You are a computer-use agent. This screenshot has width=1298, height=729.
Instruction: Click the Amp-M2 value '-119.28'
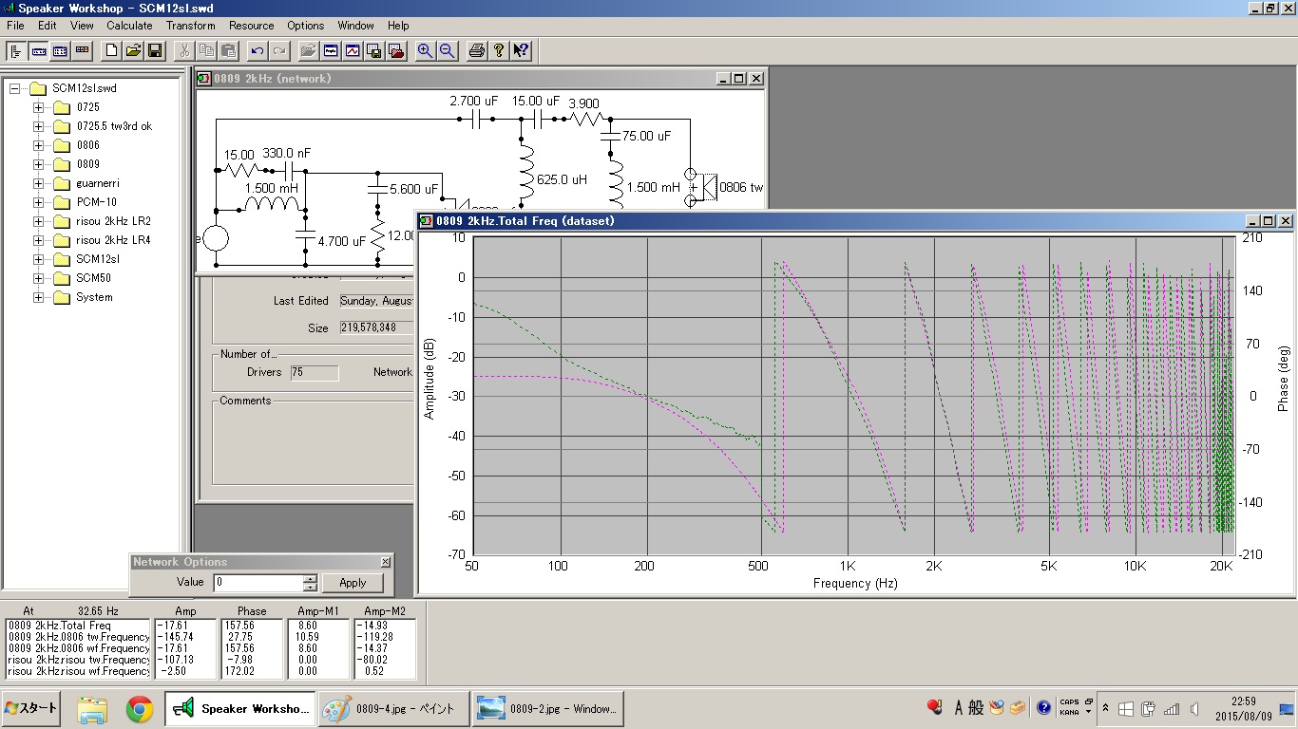(374, 637)
